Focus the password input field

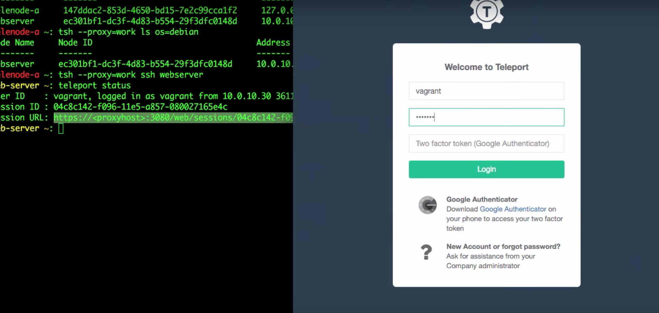click(x=486, y=117)
